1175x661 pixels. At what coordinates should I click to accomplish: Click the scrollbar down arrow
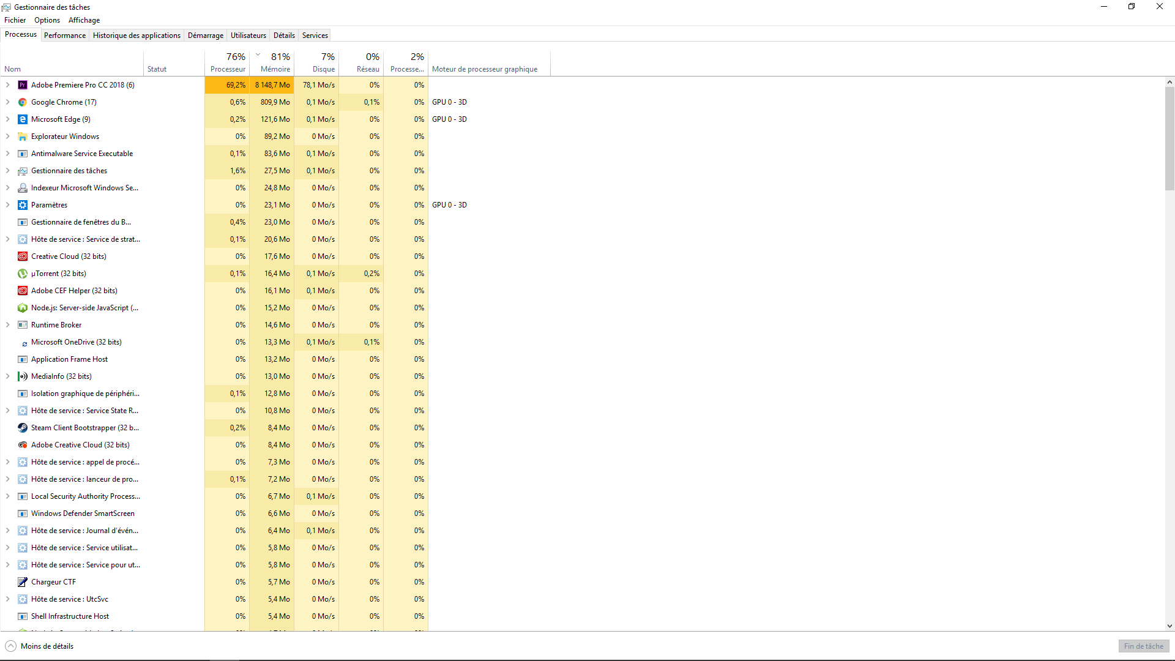coord(1169,626)
